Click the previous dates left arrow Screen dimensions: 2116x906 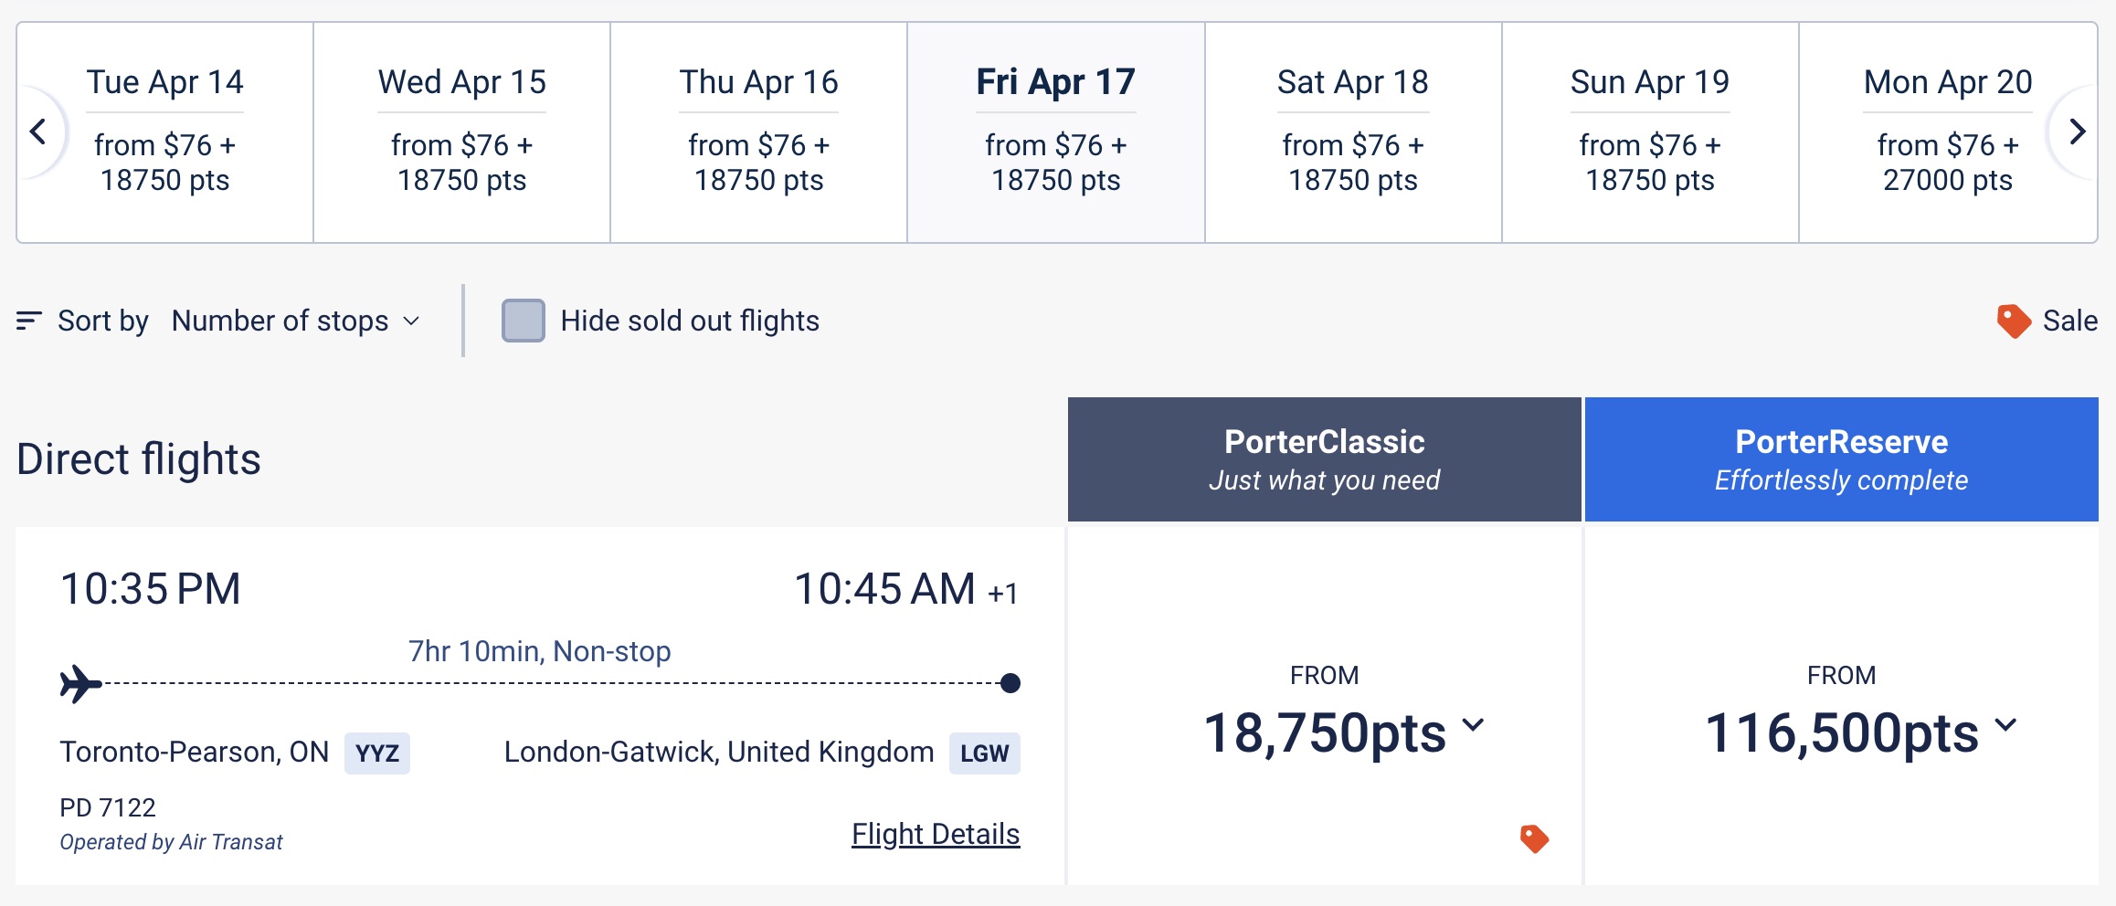[x=38, y=132]
